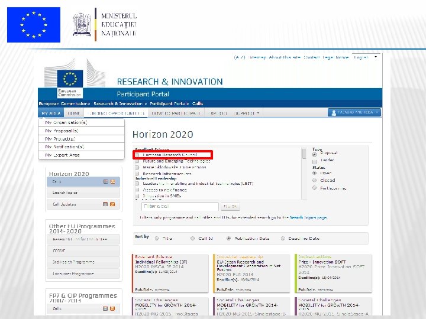
Task: Tick the Innovation in SMEs checkbox
Action: pos(137,196)
